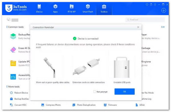Click the green device connected checkmark

(75, 38)
